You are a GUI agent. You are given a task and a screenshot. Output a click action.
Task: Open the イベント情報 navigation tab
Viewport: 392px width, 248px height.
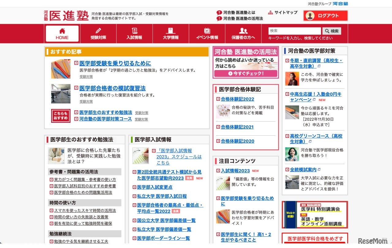(x=207, y=34)
